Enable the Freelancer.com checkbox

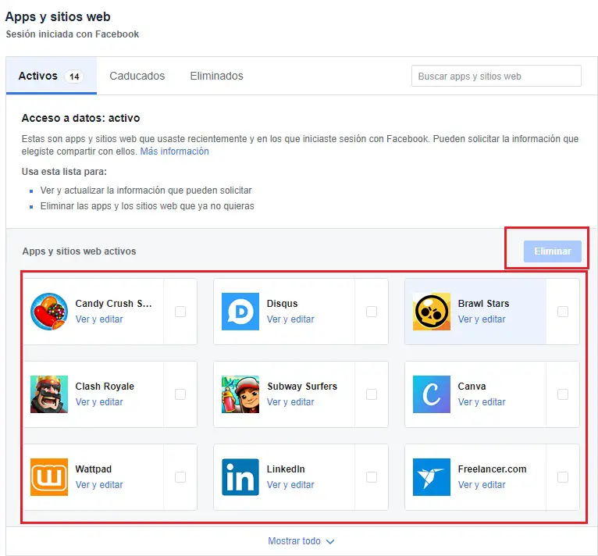(563, 477)
